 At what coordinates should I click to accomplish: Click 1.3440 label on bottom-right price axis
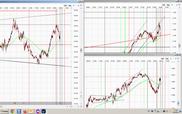click(173, 69)
